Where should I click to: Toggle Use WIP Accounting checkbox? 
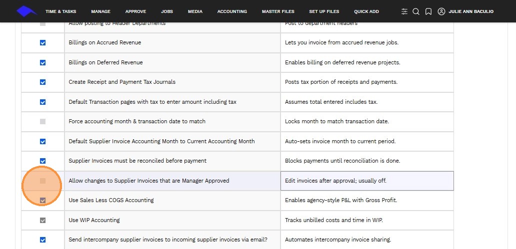pyautogui.click(x=42, y=220)
